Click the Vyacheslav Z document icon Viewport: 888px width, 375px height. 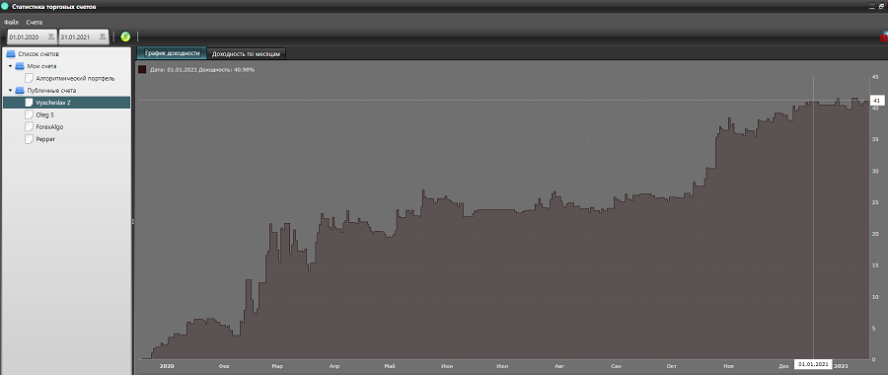point(29,103)
